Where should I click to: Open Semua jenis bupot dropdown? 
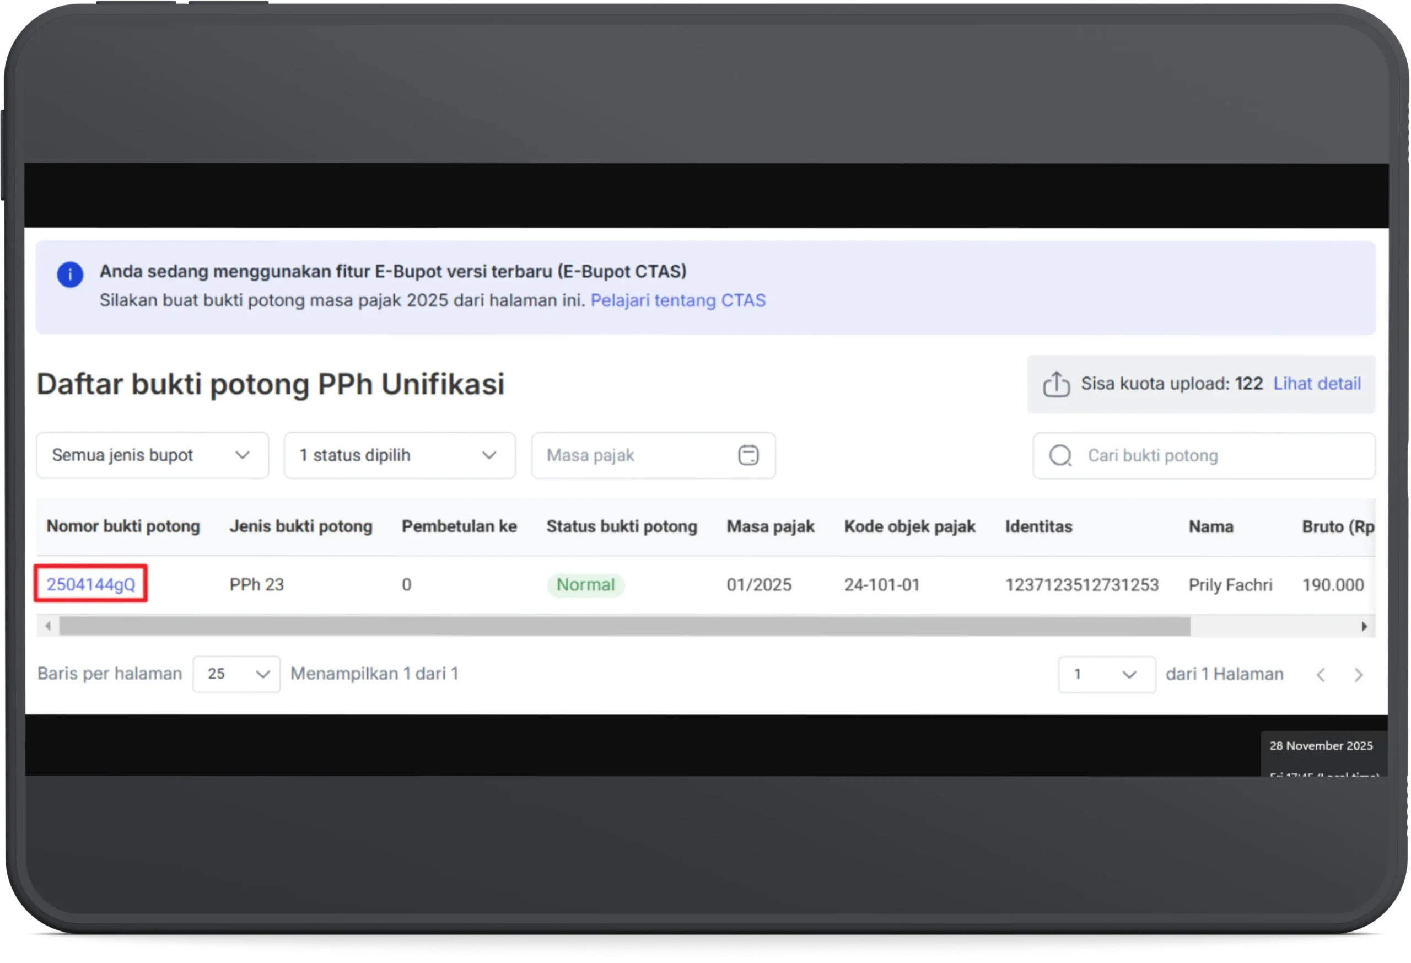point(152,455)
